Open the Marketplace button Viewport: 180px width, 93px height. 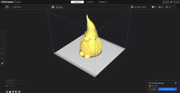pyautogui.click(x=166, y=2)
